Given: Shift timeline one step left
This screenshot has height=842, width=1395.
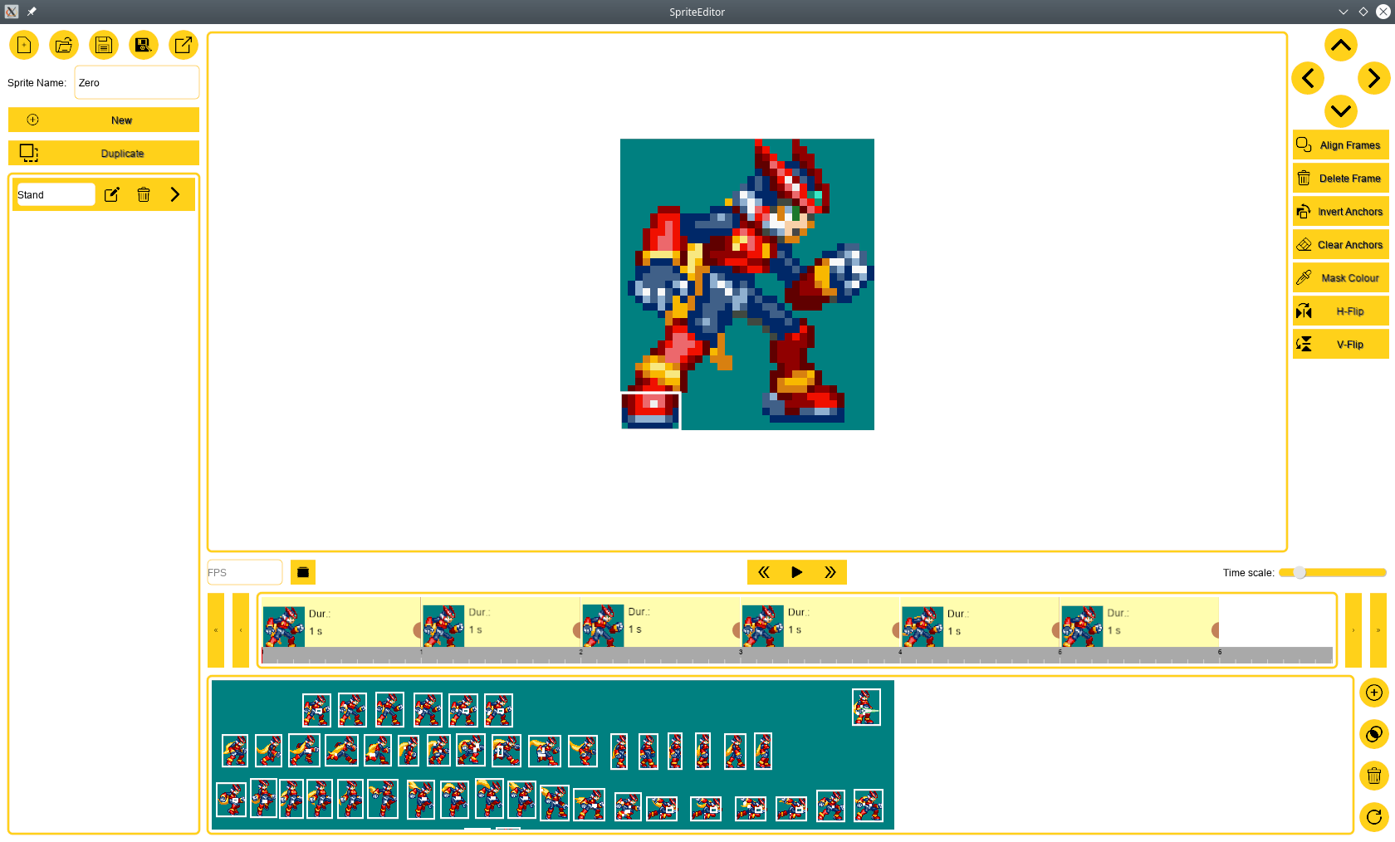Looking at the screenshot, I should click(241, 630).
